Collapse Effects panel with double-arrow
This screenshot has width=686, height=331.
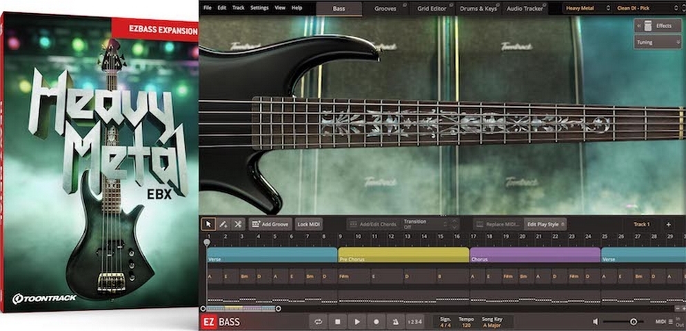(638, 25)
